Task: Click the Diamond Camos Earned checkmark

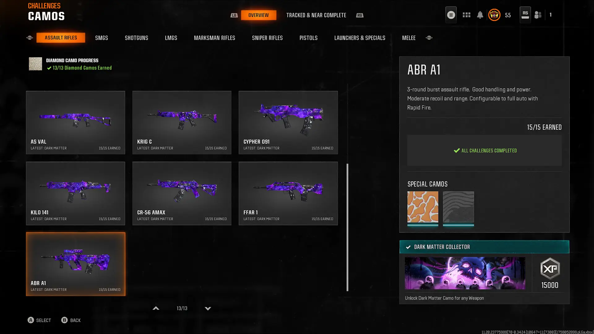Action: (49, 68)
